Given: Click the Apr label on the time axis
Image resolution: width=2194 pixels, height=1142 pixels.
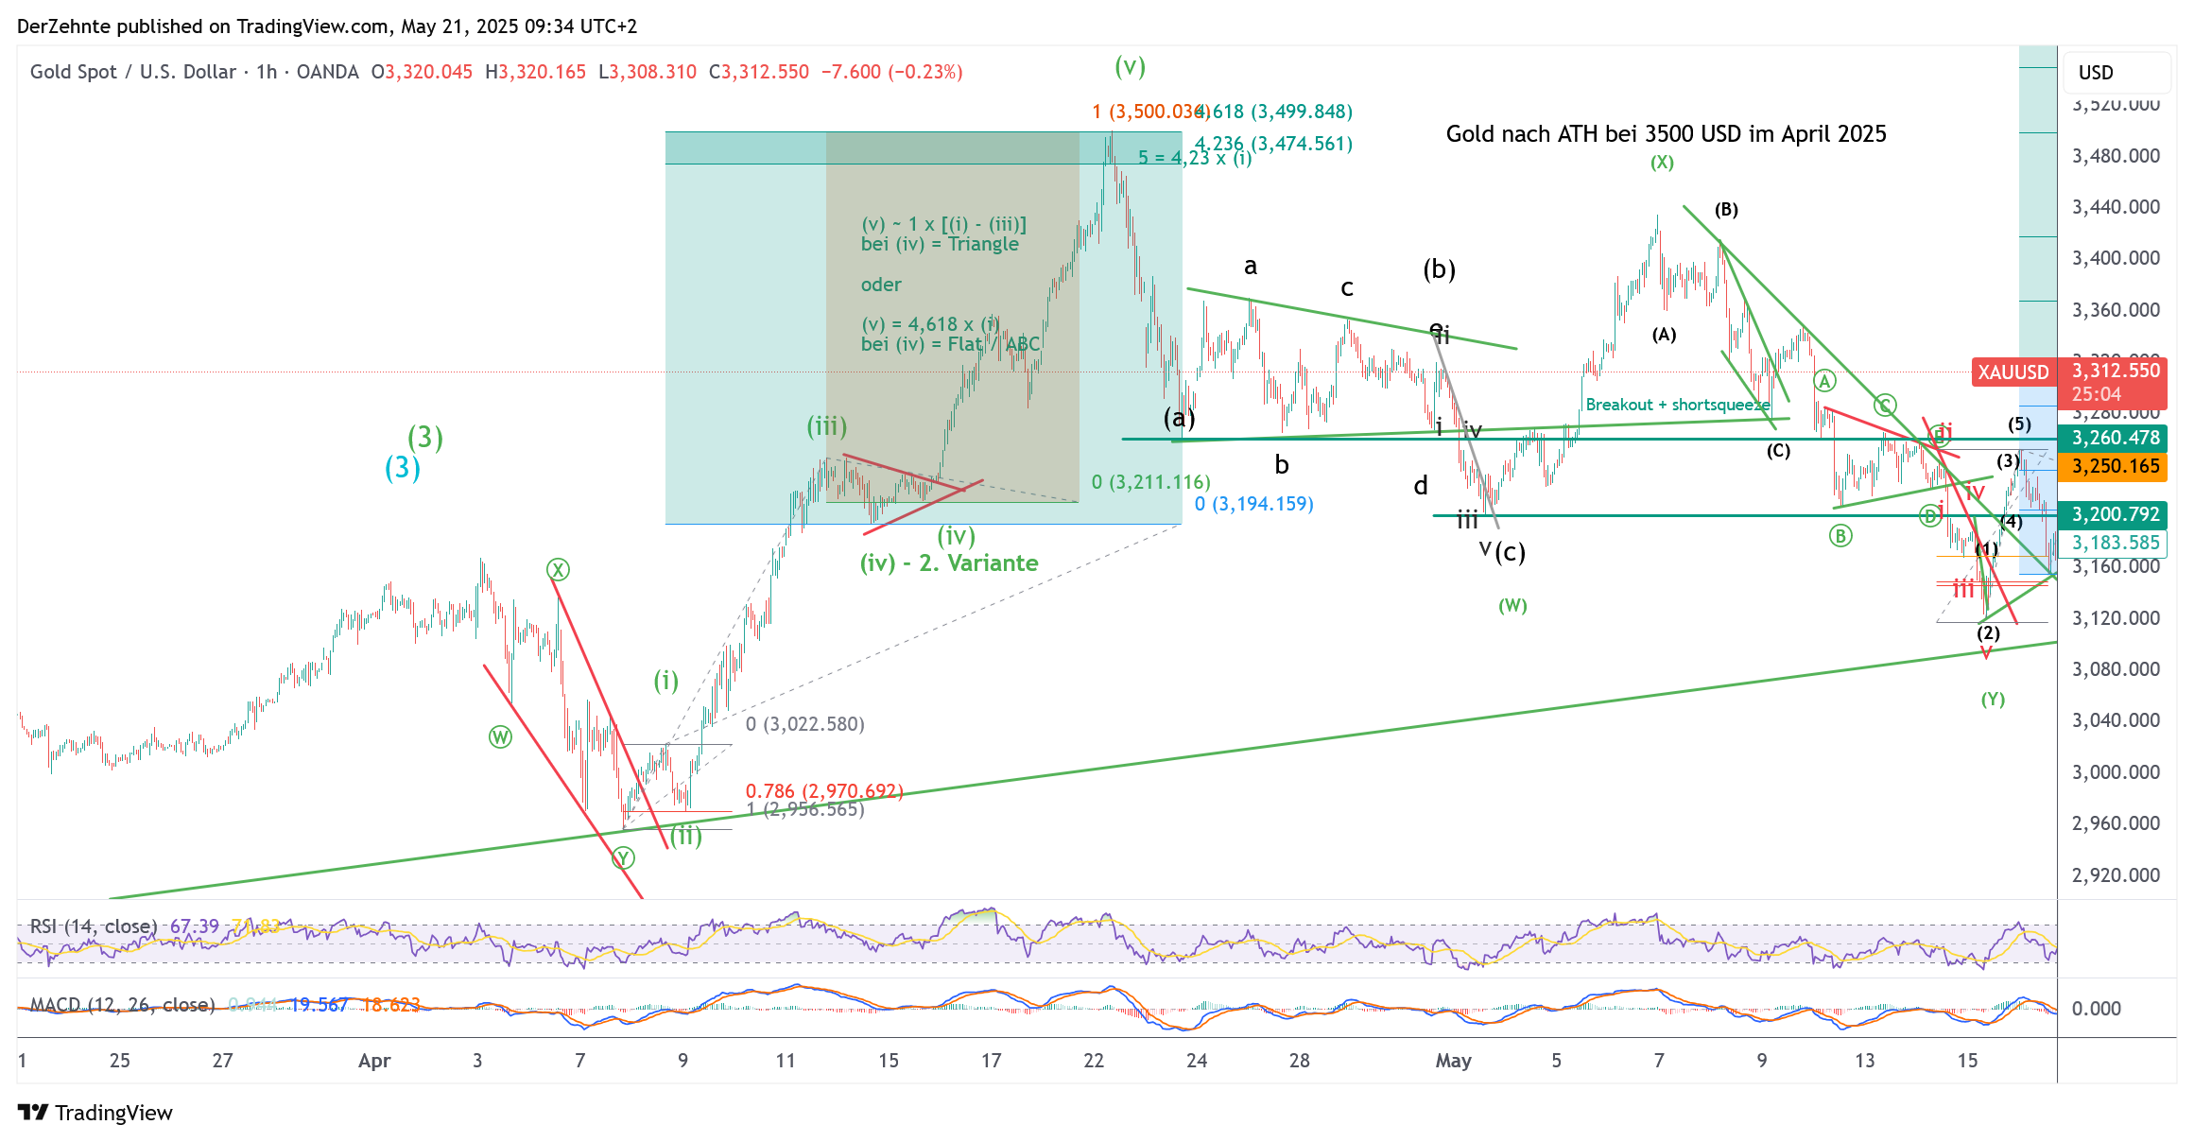Looking at the screenshot, I should [x=374, y=1061].
